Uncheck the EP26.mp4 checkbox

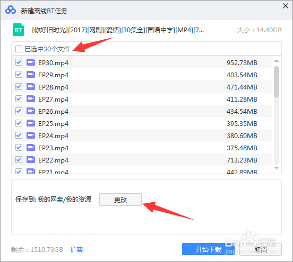click(19, 111)
